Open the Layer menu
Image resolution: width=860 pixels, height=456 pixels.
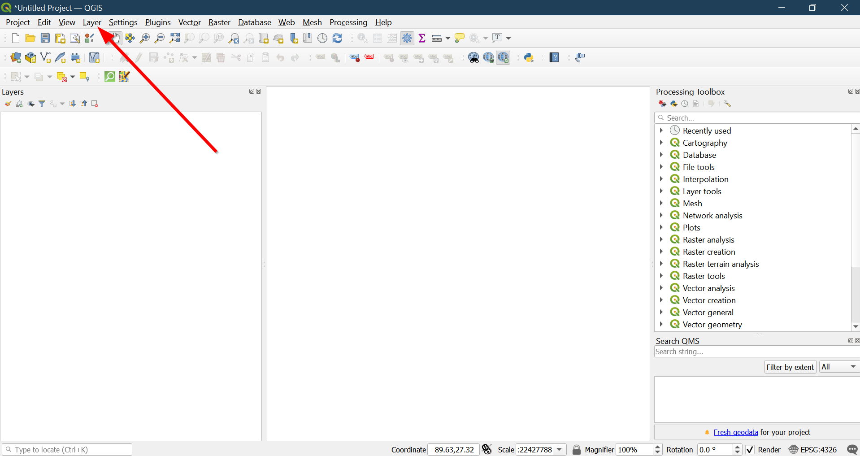(x=92, y=22)
